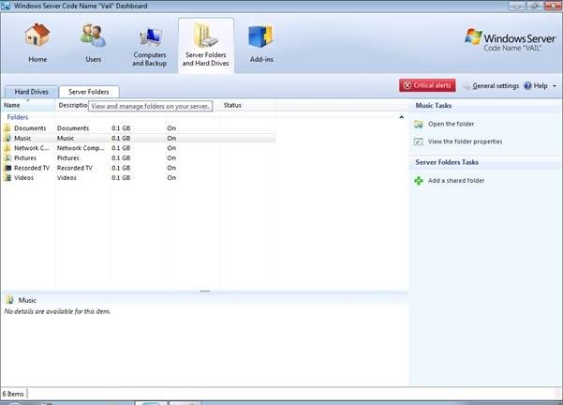Viewport: 563px width, 405px height.
Task: Open Critical alerts
Action: coord(427,85)
